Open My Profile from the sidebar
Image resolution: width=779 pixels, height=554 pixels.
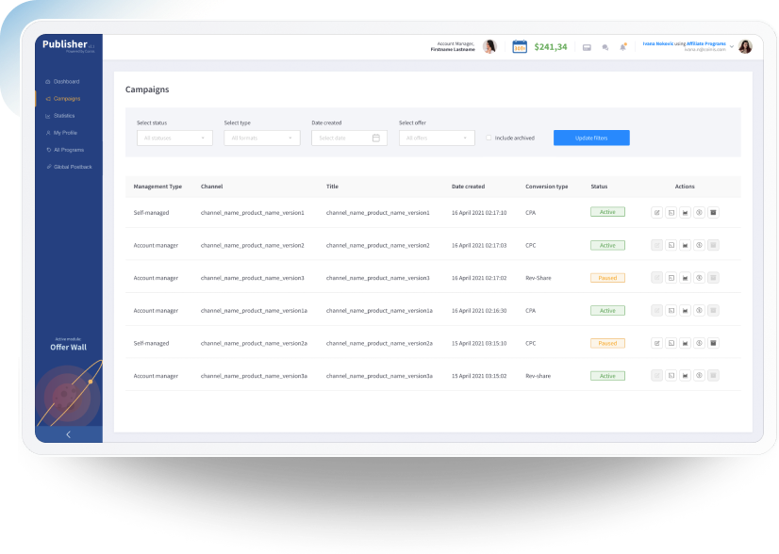click(x=66, y=133)
